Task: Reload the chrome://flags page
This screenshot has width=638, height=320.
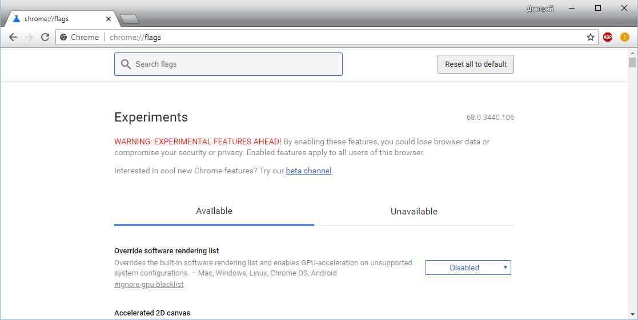Action: tap(45, 37)
